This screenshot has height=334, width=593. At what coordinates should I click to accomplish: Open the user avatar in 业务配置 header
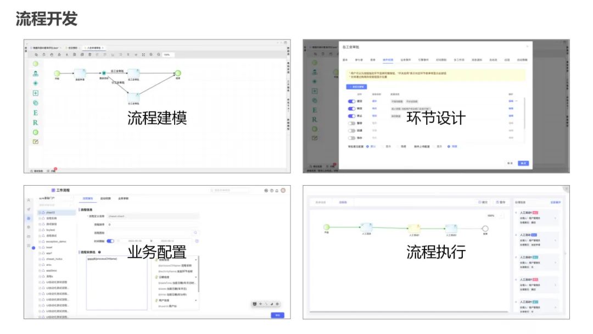click(x=283, y=190)
